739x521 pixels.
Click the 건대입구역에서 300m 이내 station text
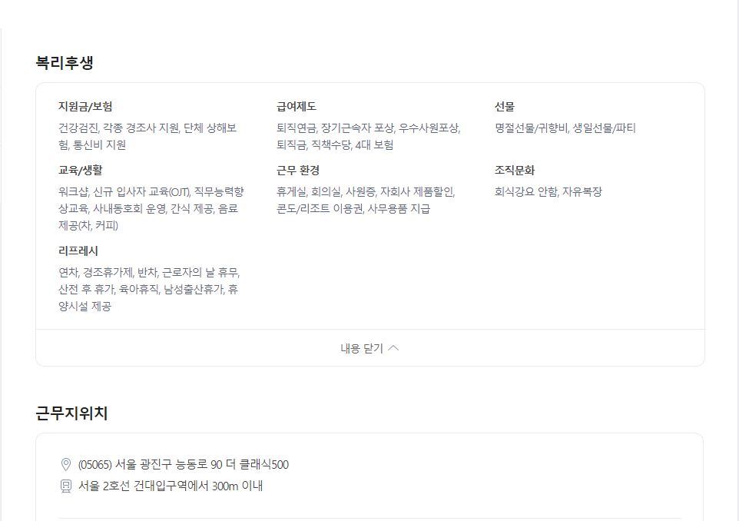click(198, 486)
